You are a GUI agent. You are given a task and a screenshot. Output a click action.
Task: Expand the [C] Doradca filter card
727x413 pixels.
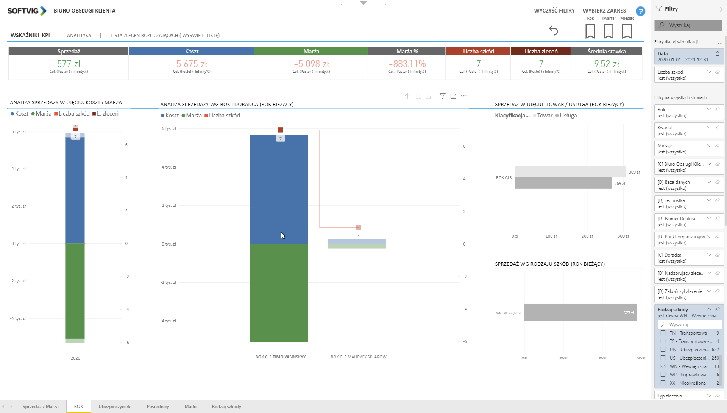coord(709,255)
